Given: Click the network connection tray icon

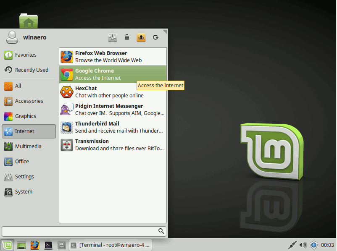Looking at the screenshot, I should click(x=292, y=245).
